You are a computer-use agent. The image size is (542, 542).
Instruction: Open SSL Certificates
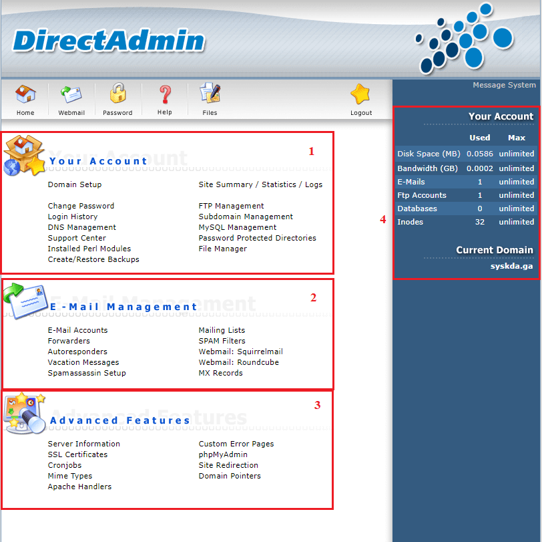point(77,454)
